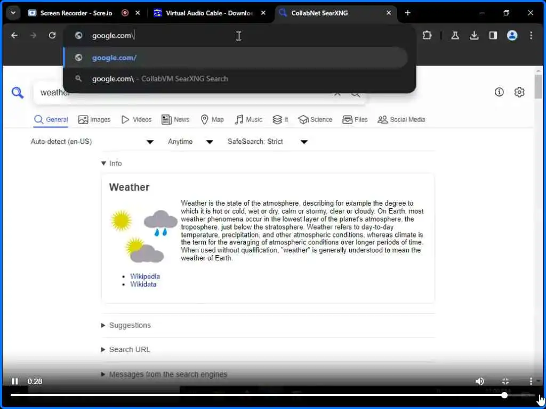Select the CollabNet SearXNG tab
This screenshot has width=546, height=409.
319,13
